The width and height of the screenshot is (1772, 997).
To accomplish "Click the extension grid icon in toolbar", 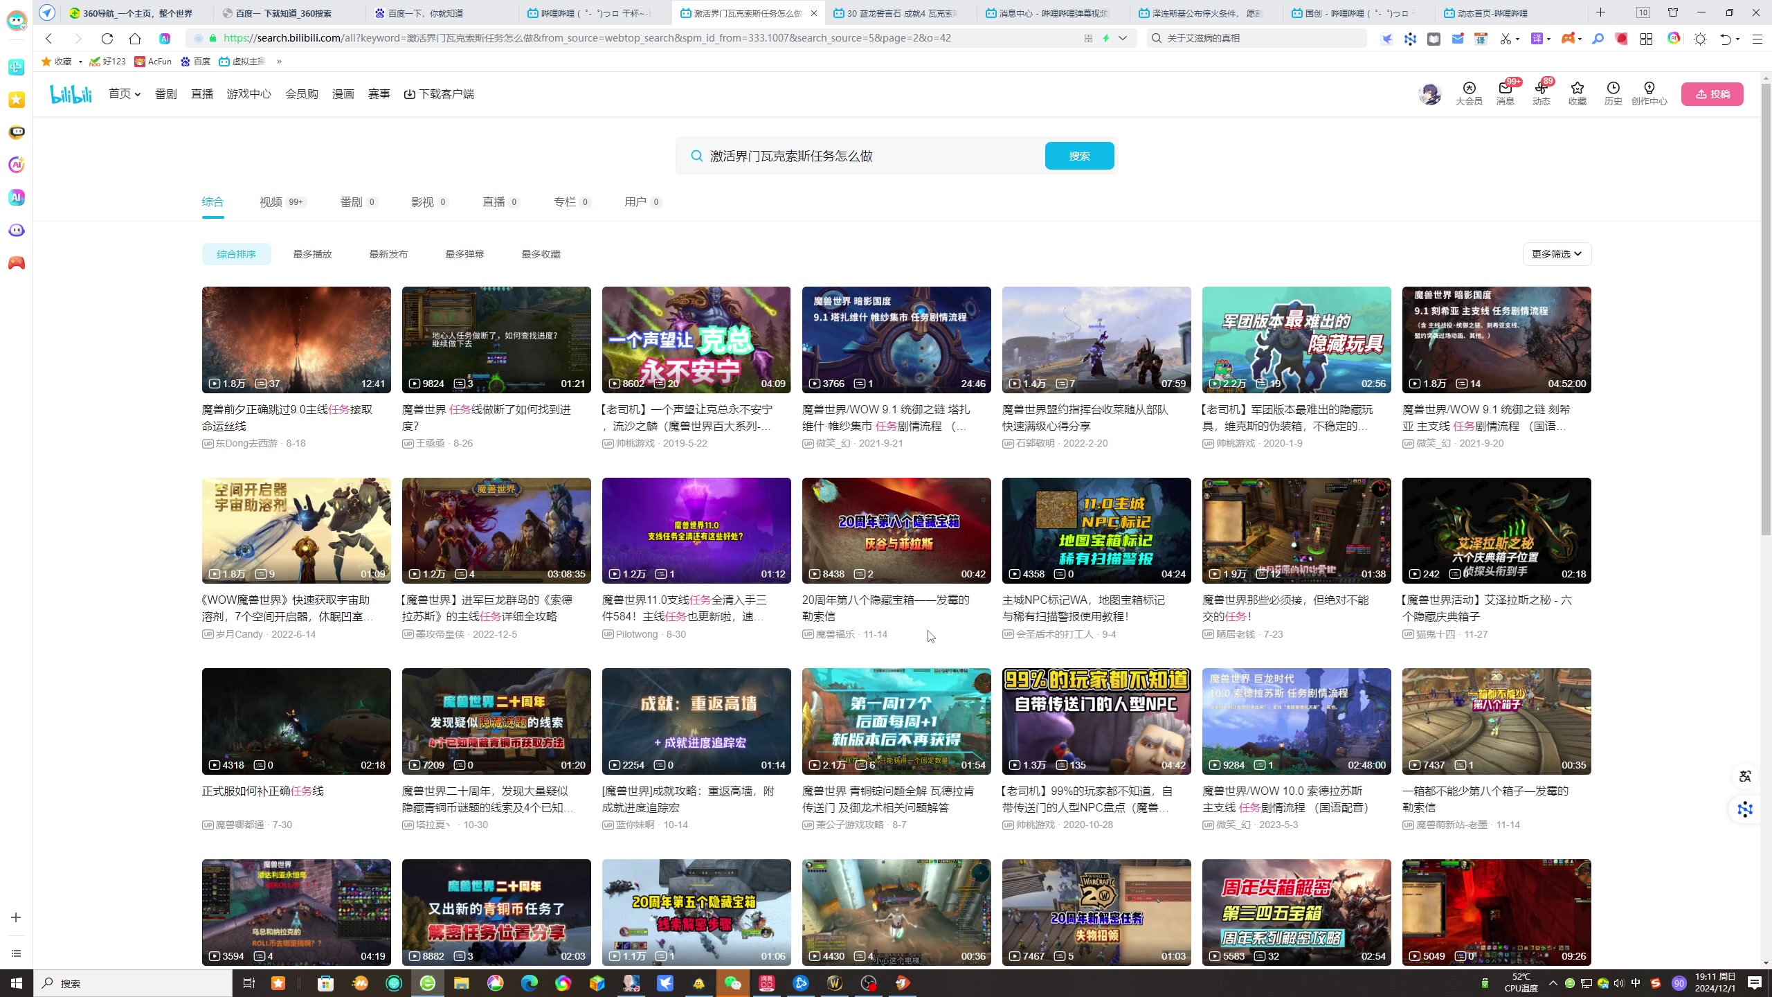I will click(x=1646, y=39).
